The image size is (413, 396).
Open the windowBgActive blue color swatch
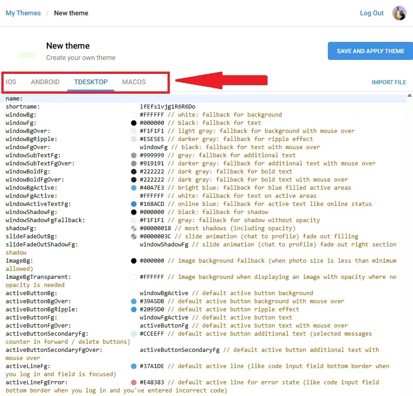pos(134,188)
